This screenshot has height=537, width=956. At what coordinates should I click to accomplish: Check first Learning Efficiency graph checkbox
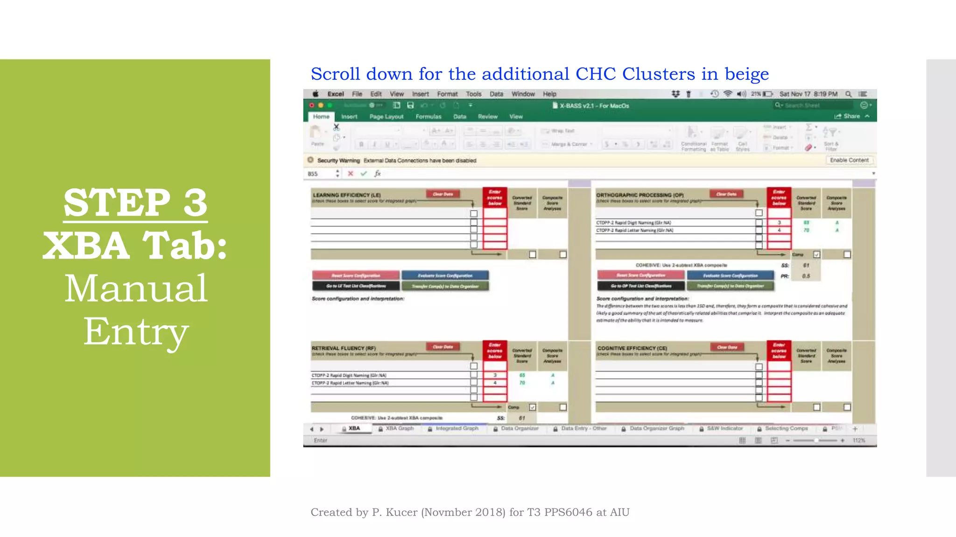(x=474, y=213)
